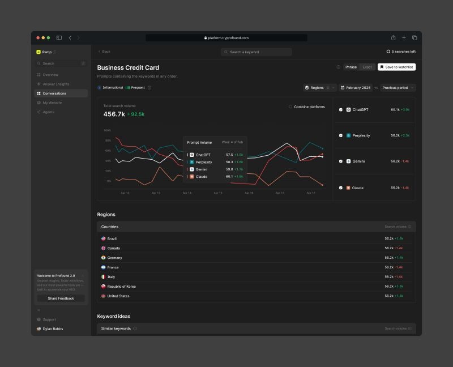Click the browser forward arrow
Image resolution: width=453 pixels, height=367 pixels.
(x=78, y=38)
